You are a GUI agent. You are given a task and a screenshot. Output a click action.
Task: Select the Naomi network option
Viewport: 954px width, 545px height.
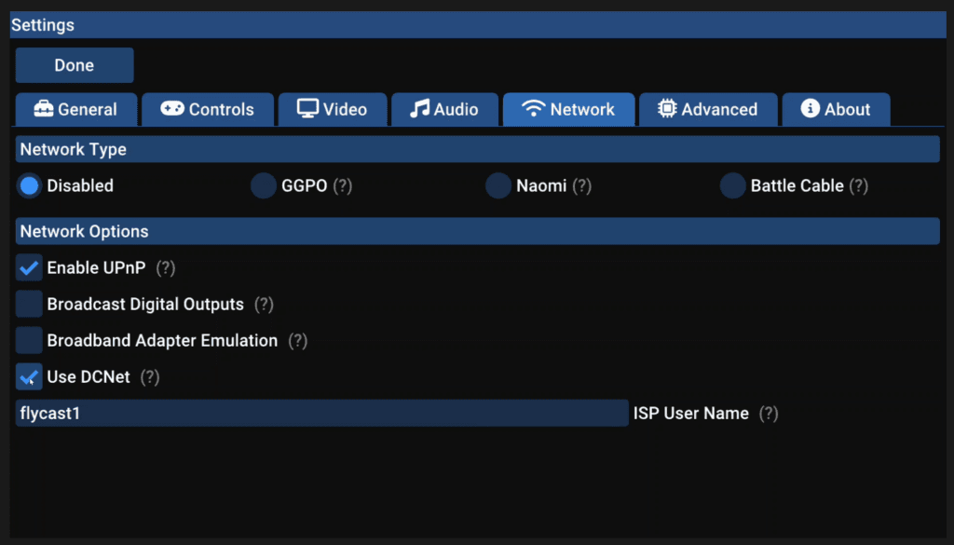(498, 186)
